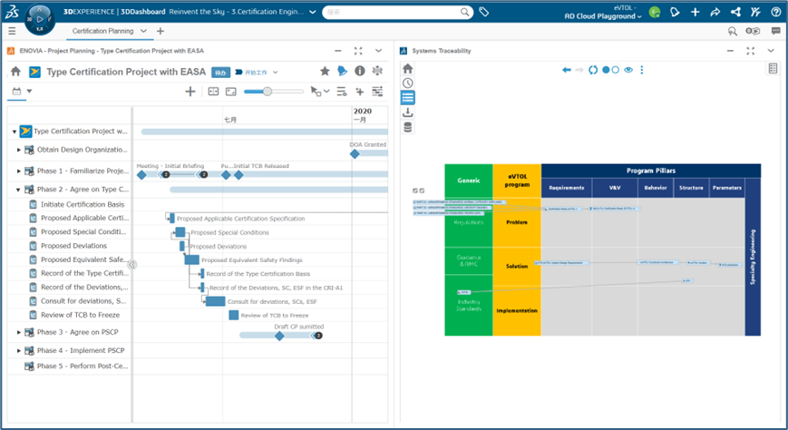This screenshot has height=430, width=788.
Task: Click the blue subscribe bell icon in project header
Action: (x=342, y=71)
